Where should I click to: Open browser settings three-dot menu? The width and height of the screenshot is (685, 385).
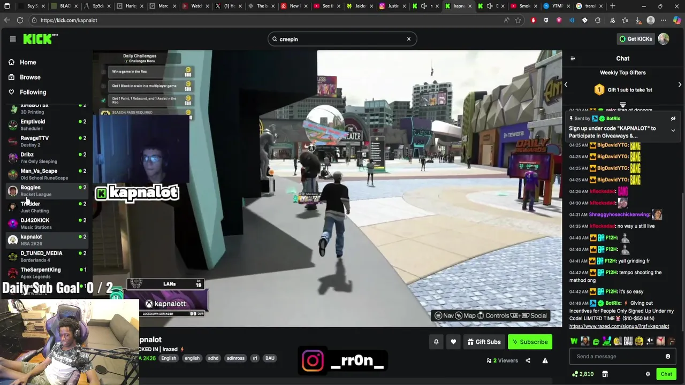664,20
